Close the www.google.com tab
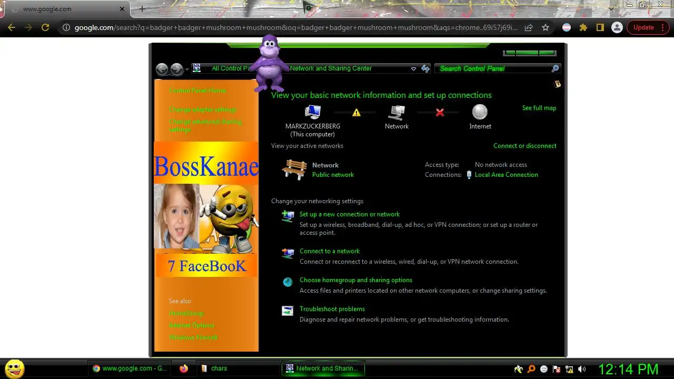 pyautogui.click(x=122, y=9)
